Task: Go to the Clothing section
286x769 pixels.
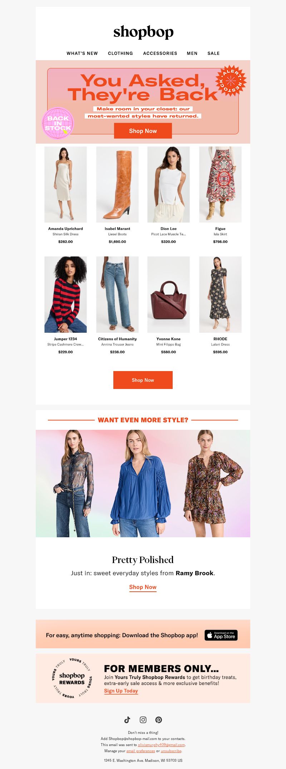Action: click(120, 53)
